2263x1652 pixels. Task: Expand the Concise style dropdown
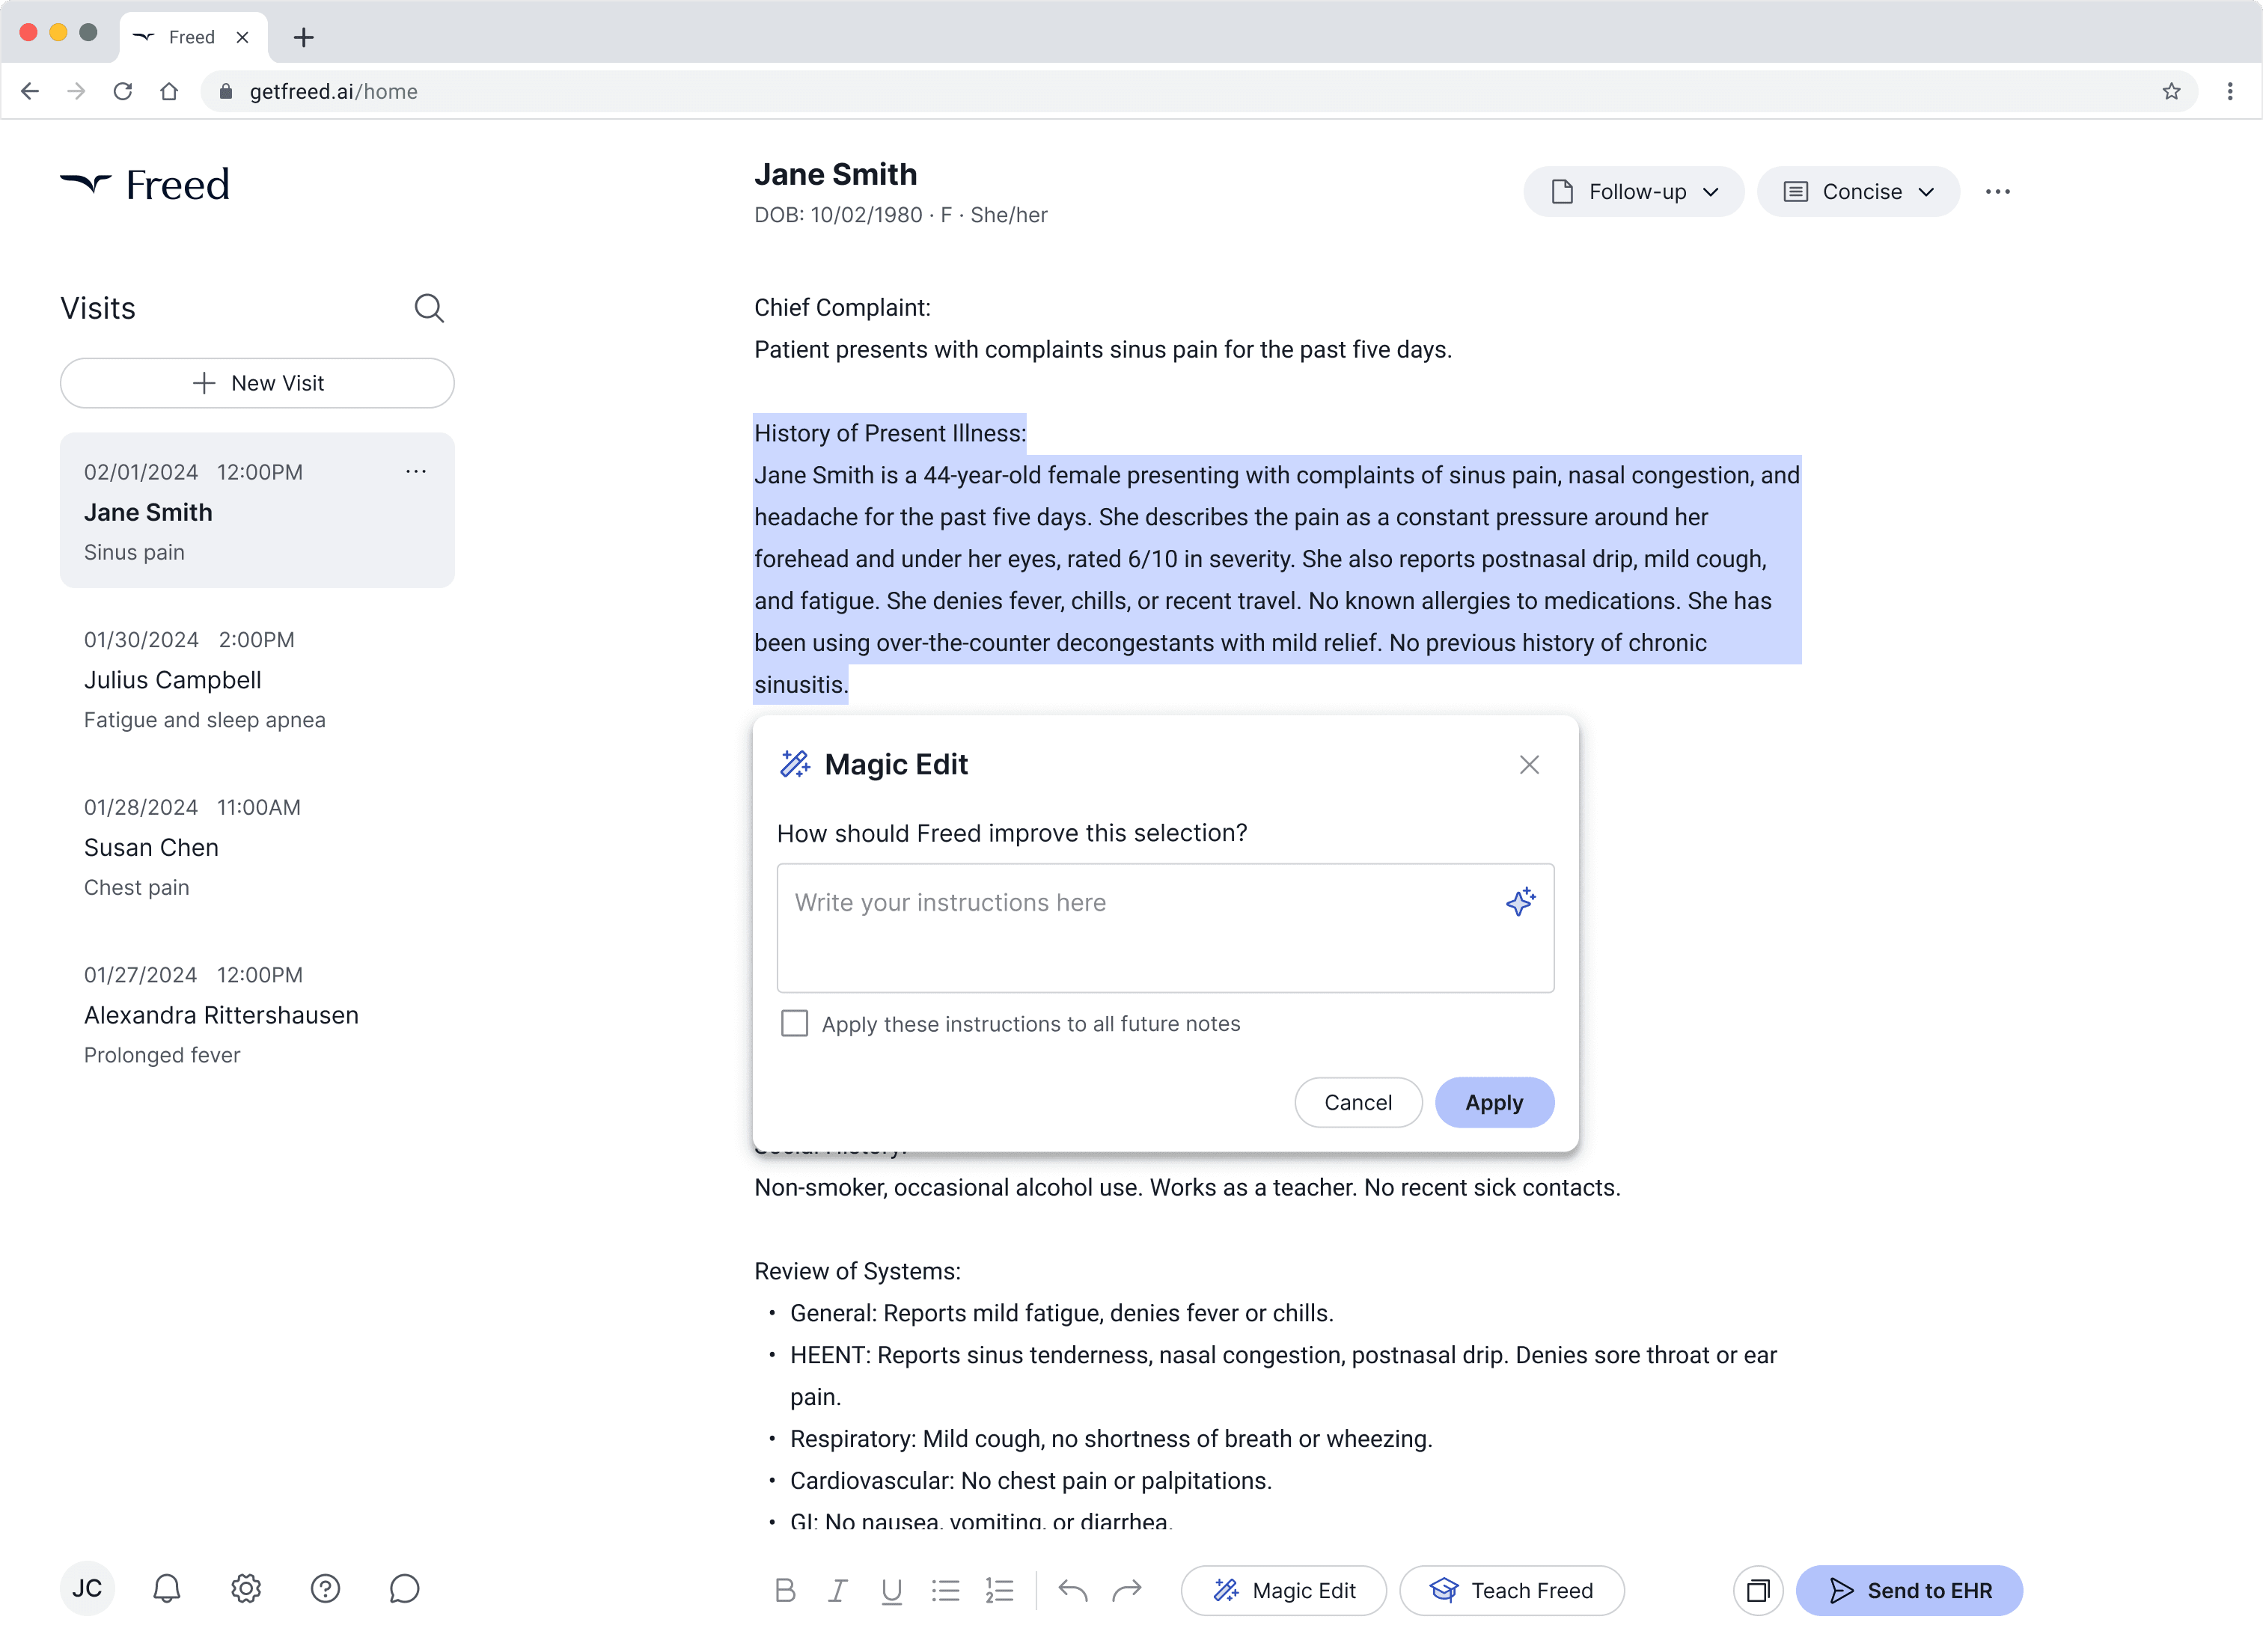coord(1857,192)
